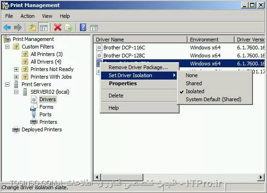The height and width of the screenshot is (193, 267).
Task: Click the red X Delete toolbar icon
Action: pyautogui.click(x=57, y=27)
